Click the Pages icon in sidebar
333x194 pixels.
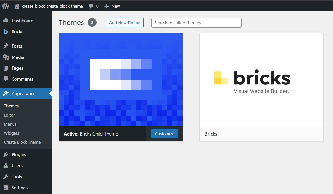tap(6, 68)
